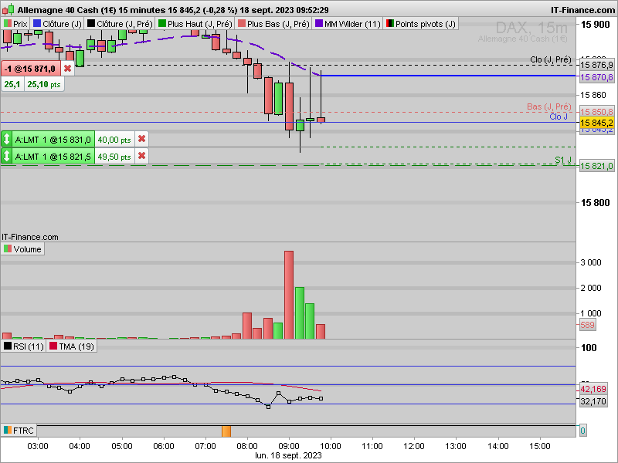The height and width of the screenshot is (463, 618).
Task: Click the blue Clôture (J) color swatch
Action: 37,24
